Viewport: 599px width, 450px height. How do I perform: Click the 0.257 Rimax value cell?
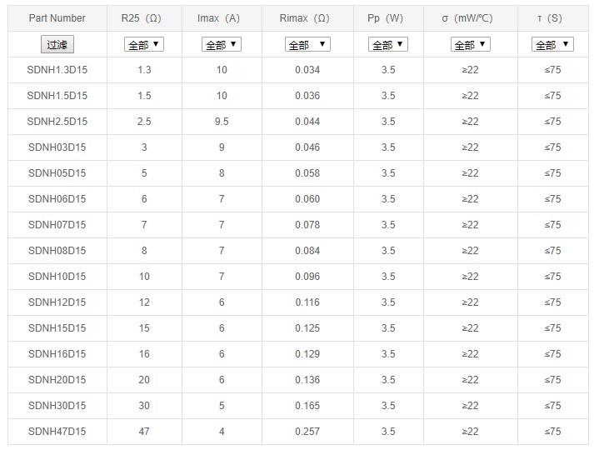pos(307,432)
